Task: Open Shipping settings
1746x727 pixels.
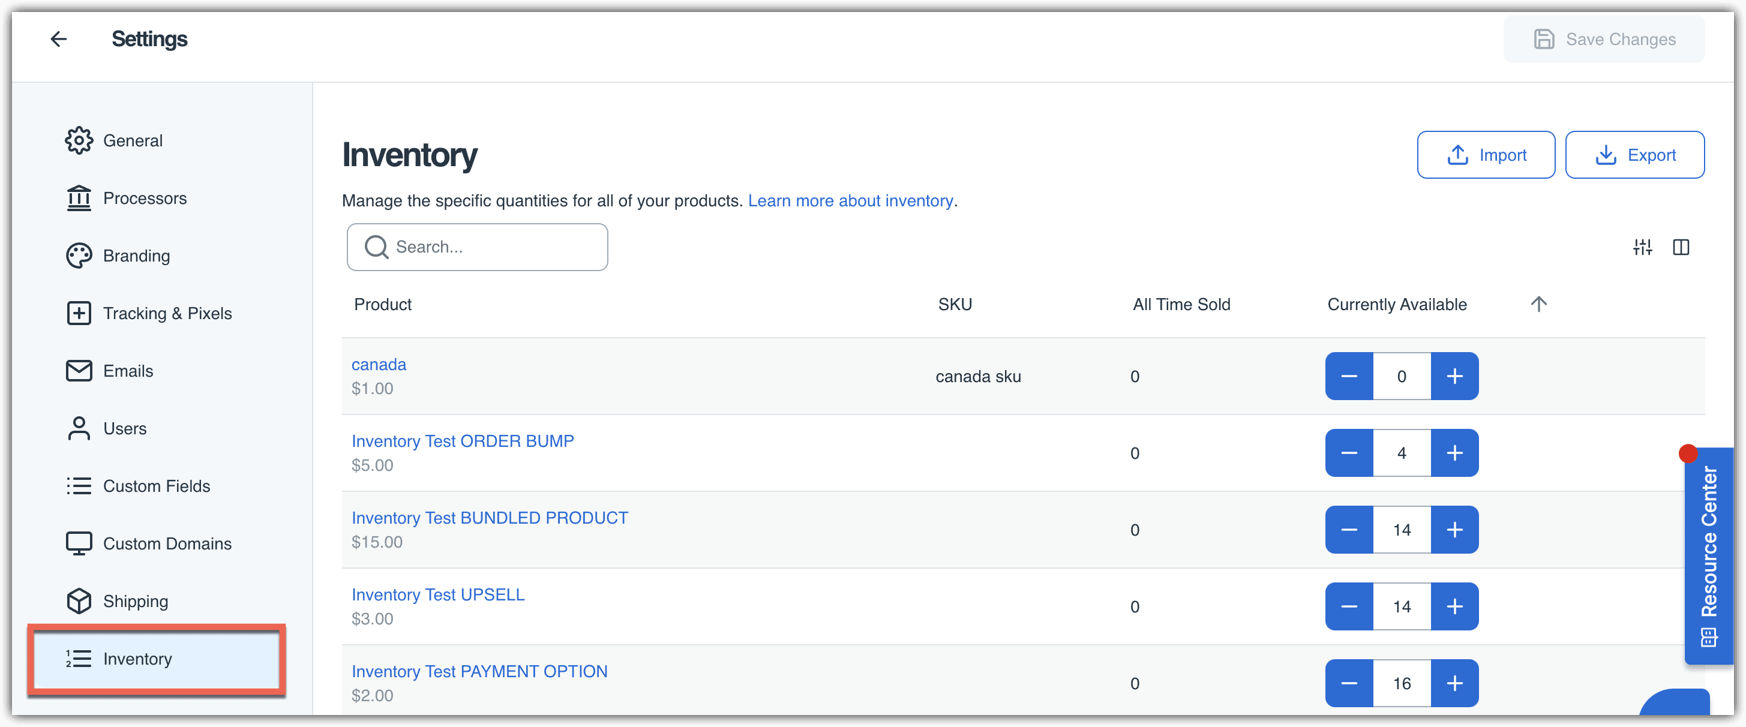Action: point(136,601)
